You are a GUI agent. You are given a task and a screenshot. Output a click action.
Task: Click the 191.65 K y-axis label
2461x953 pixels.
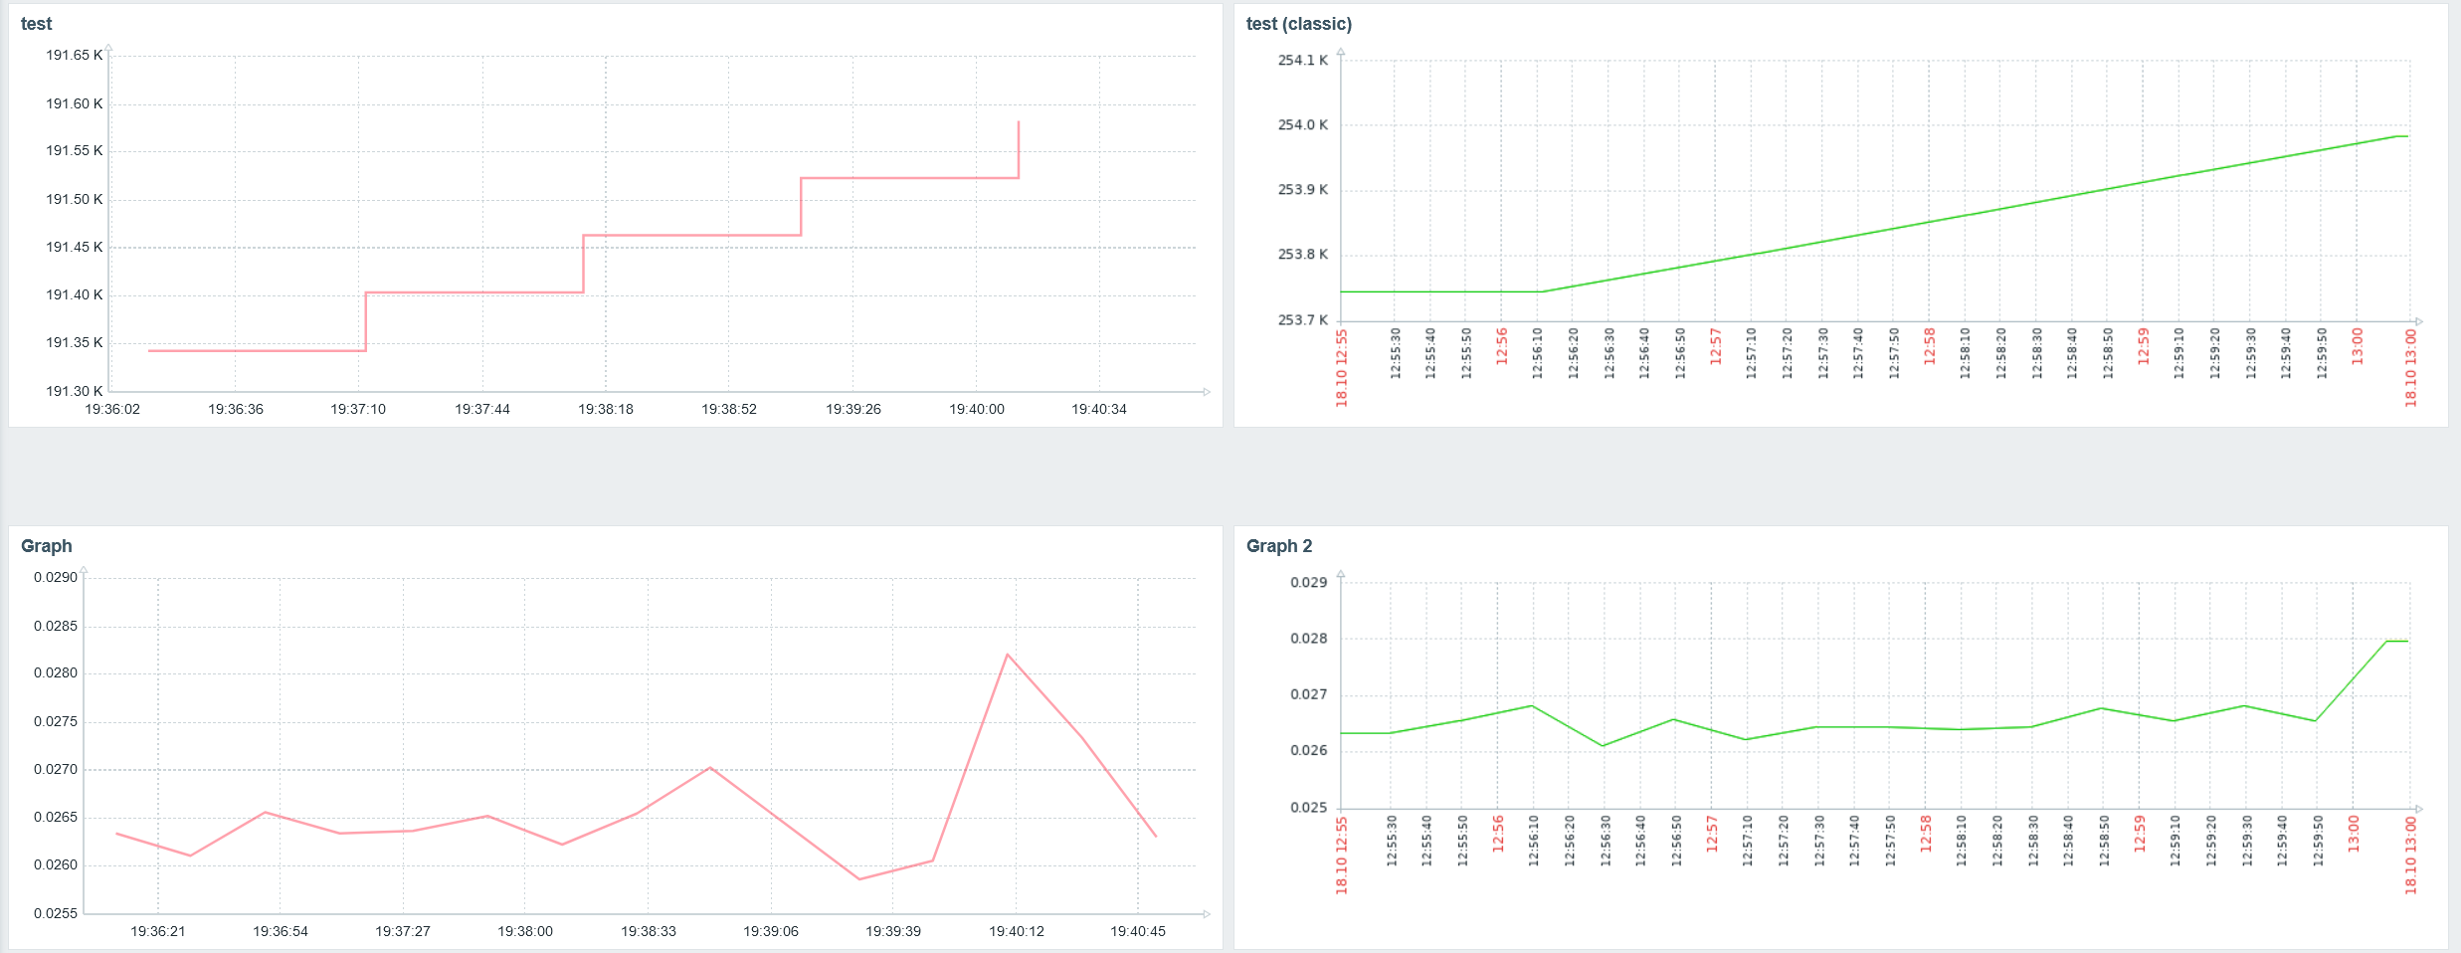pyautogui.click(x=74, y=56)
